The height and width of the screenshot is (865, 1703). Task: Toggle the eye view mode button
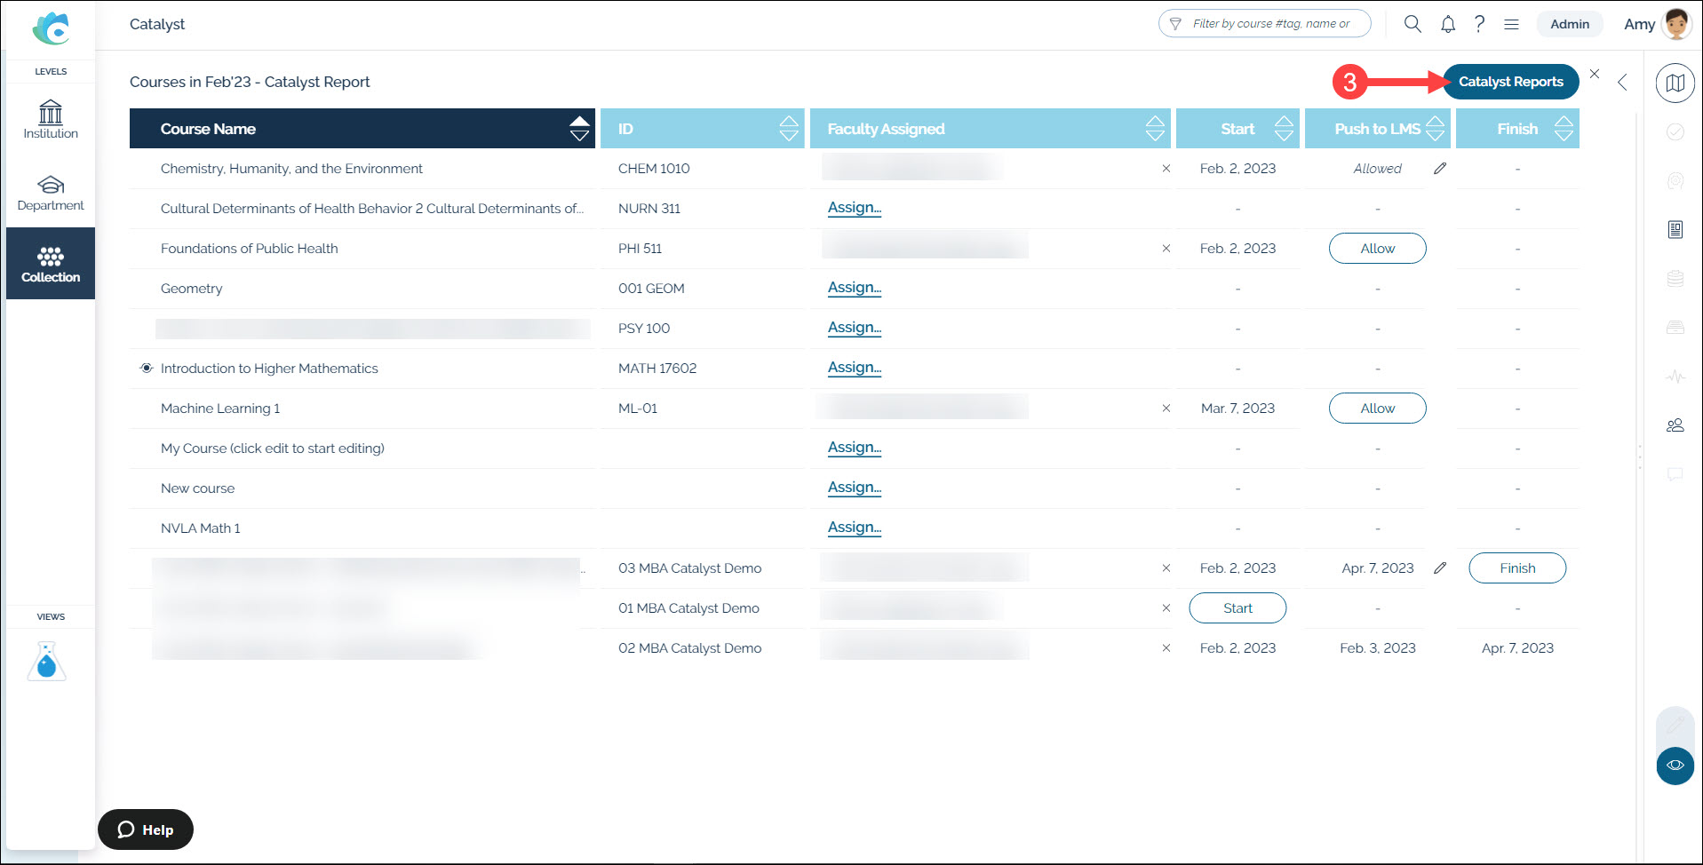coord(1675,766)
